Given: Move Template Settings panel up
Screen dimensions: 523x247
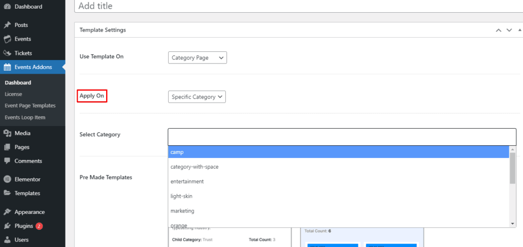Looking at the screenshot, I should click(499, 30).
